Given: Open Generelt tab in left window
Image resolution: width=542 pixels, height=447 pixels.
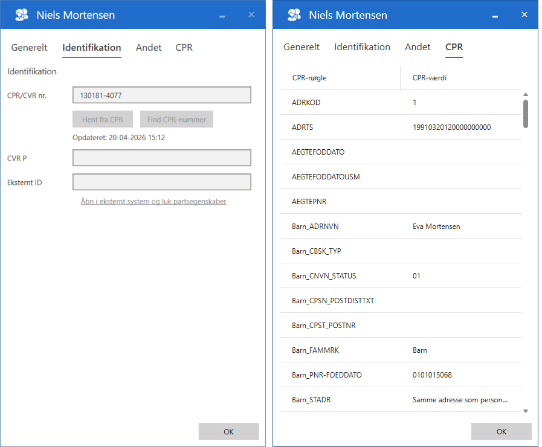Looking at the screenshot, I should point(29,47).
